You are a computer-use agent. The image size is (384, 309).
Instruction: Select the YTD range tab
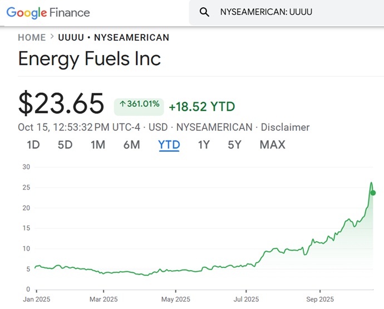[x=169, y=145]
